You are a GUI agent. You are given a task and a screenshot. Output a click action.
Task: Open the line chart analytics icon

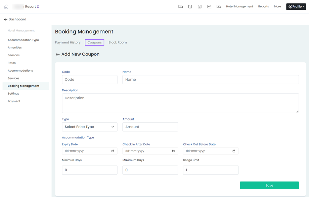(209, 7)
